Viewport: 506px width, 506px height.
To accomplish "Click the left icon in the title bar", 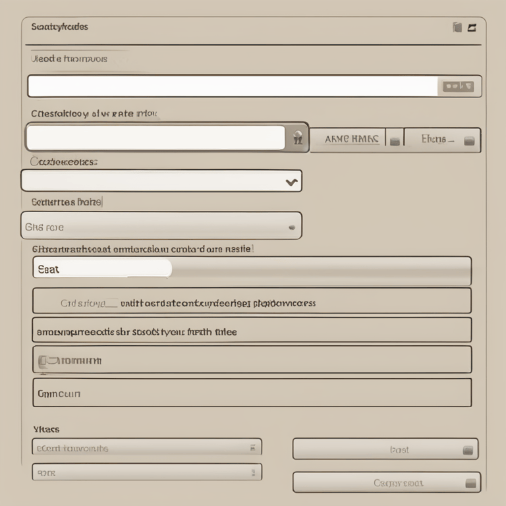I will [457, 27].
